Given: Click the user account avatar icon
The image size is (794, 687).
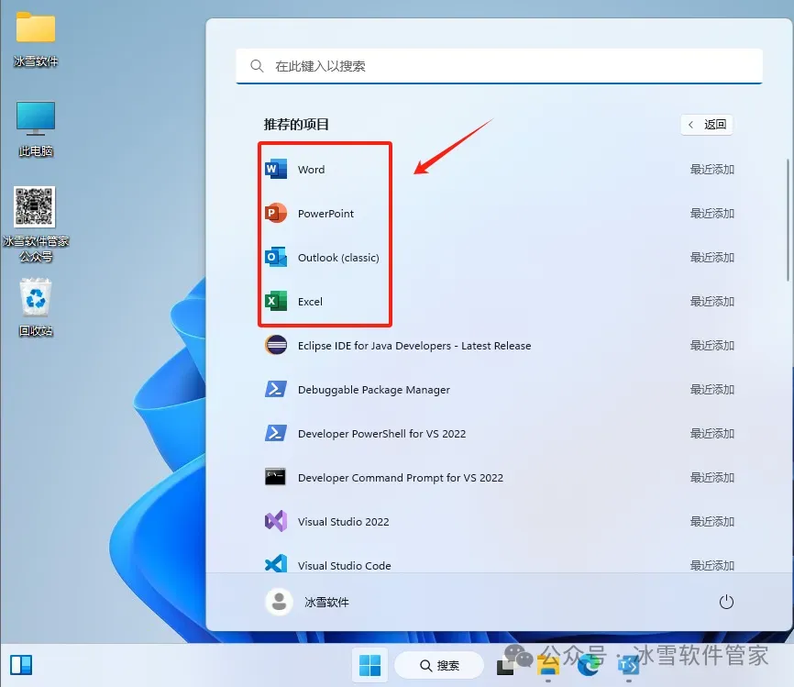Looking at the screenshot, I should (279, 602).
